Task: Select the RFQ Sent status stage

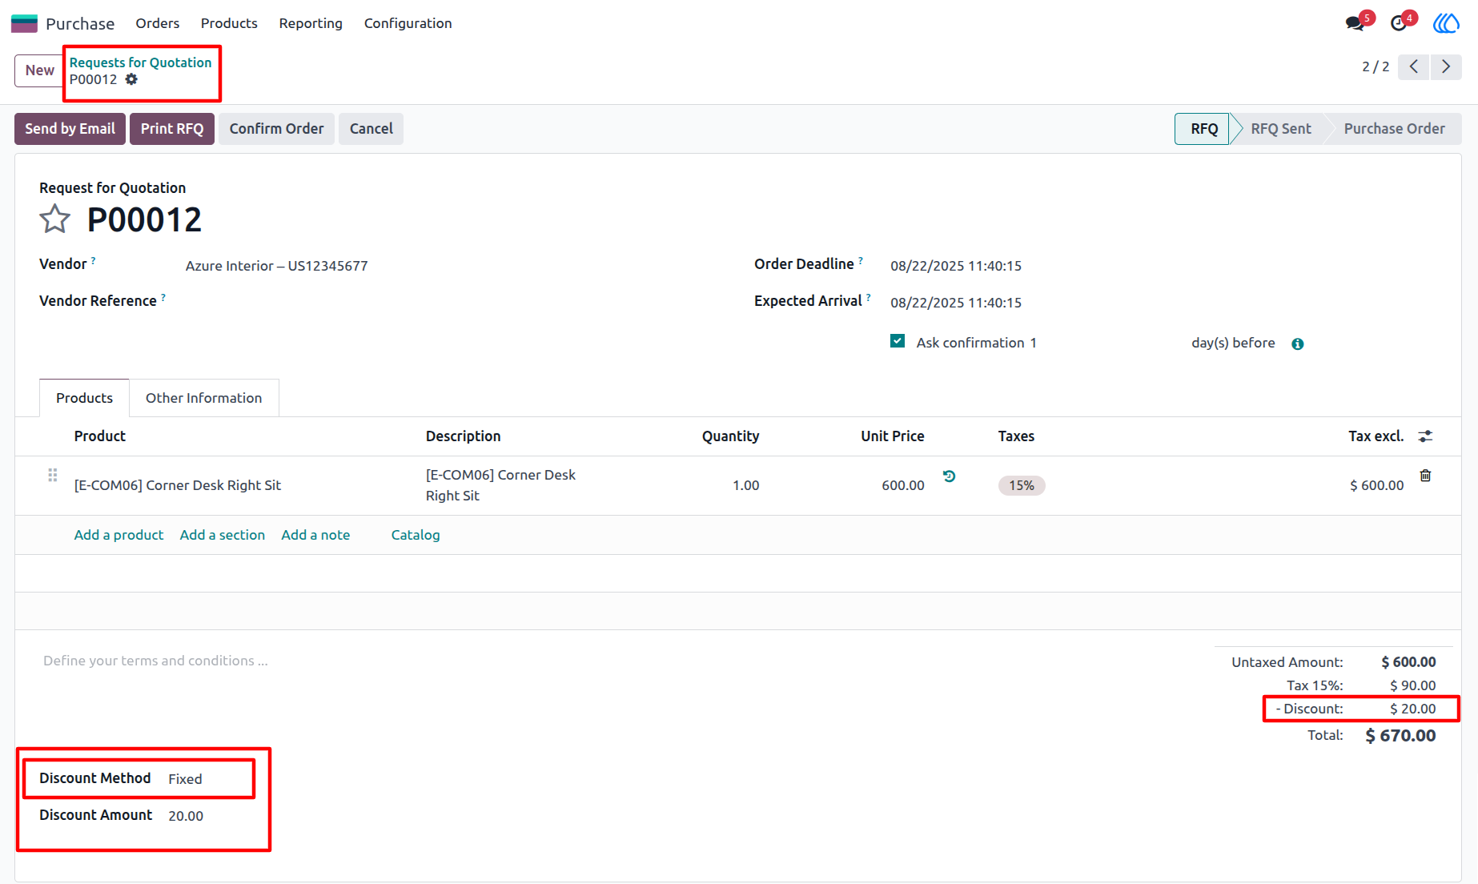Action: pyautogui.click(x=1280, y=129)
